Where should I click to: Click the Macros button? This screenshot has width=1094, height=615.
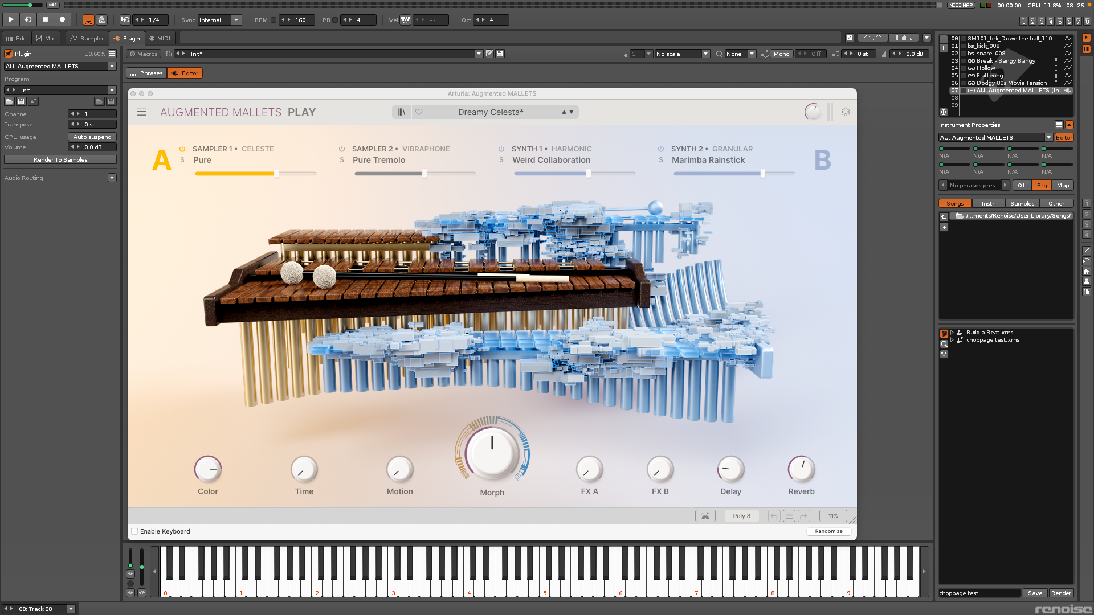(x=143, y=54)
